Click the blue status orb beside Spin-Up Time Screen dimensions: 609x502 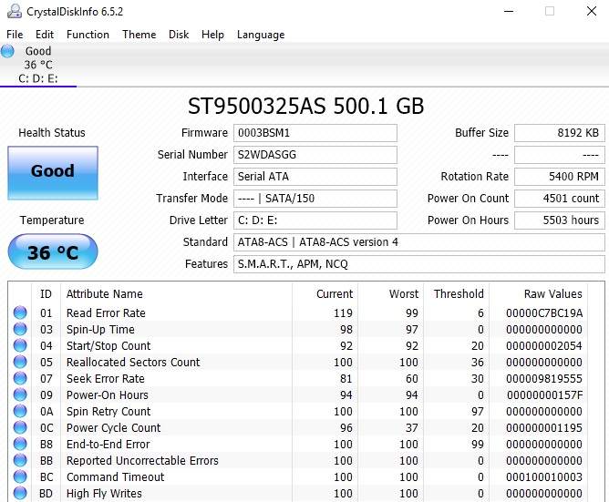point(20,330)
